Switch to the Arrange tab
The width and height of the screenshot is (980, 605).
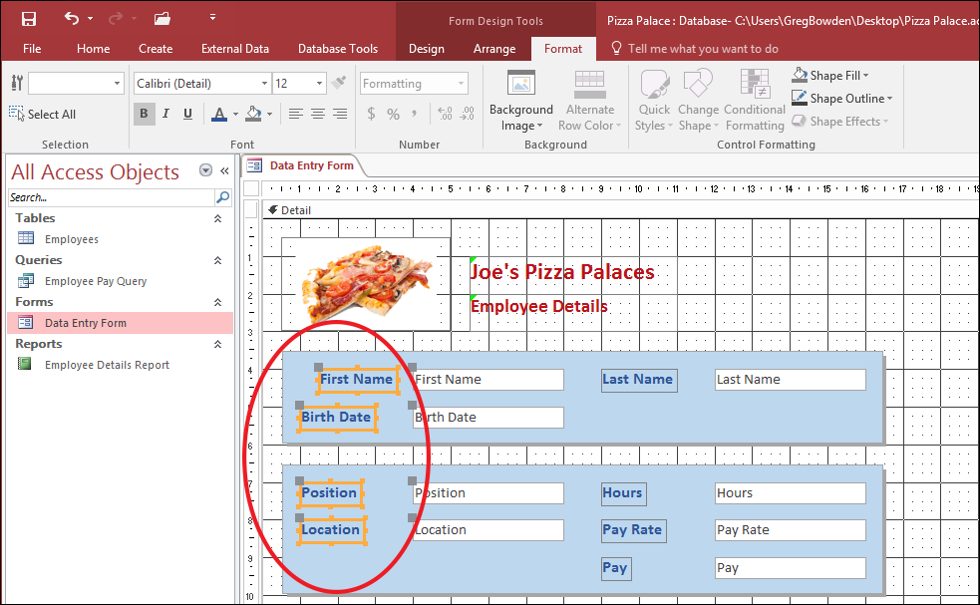494,49
